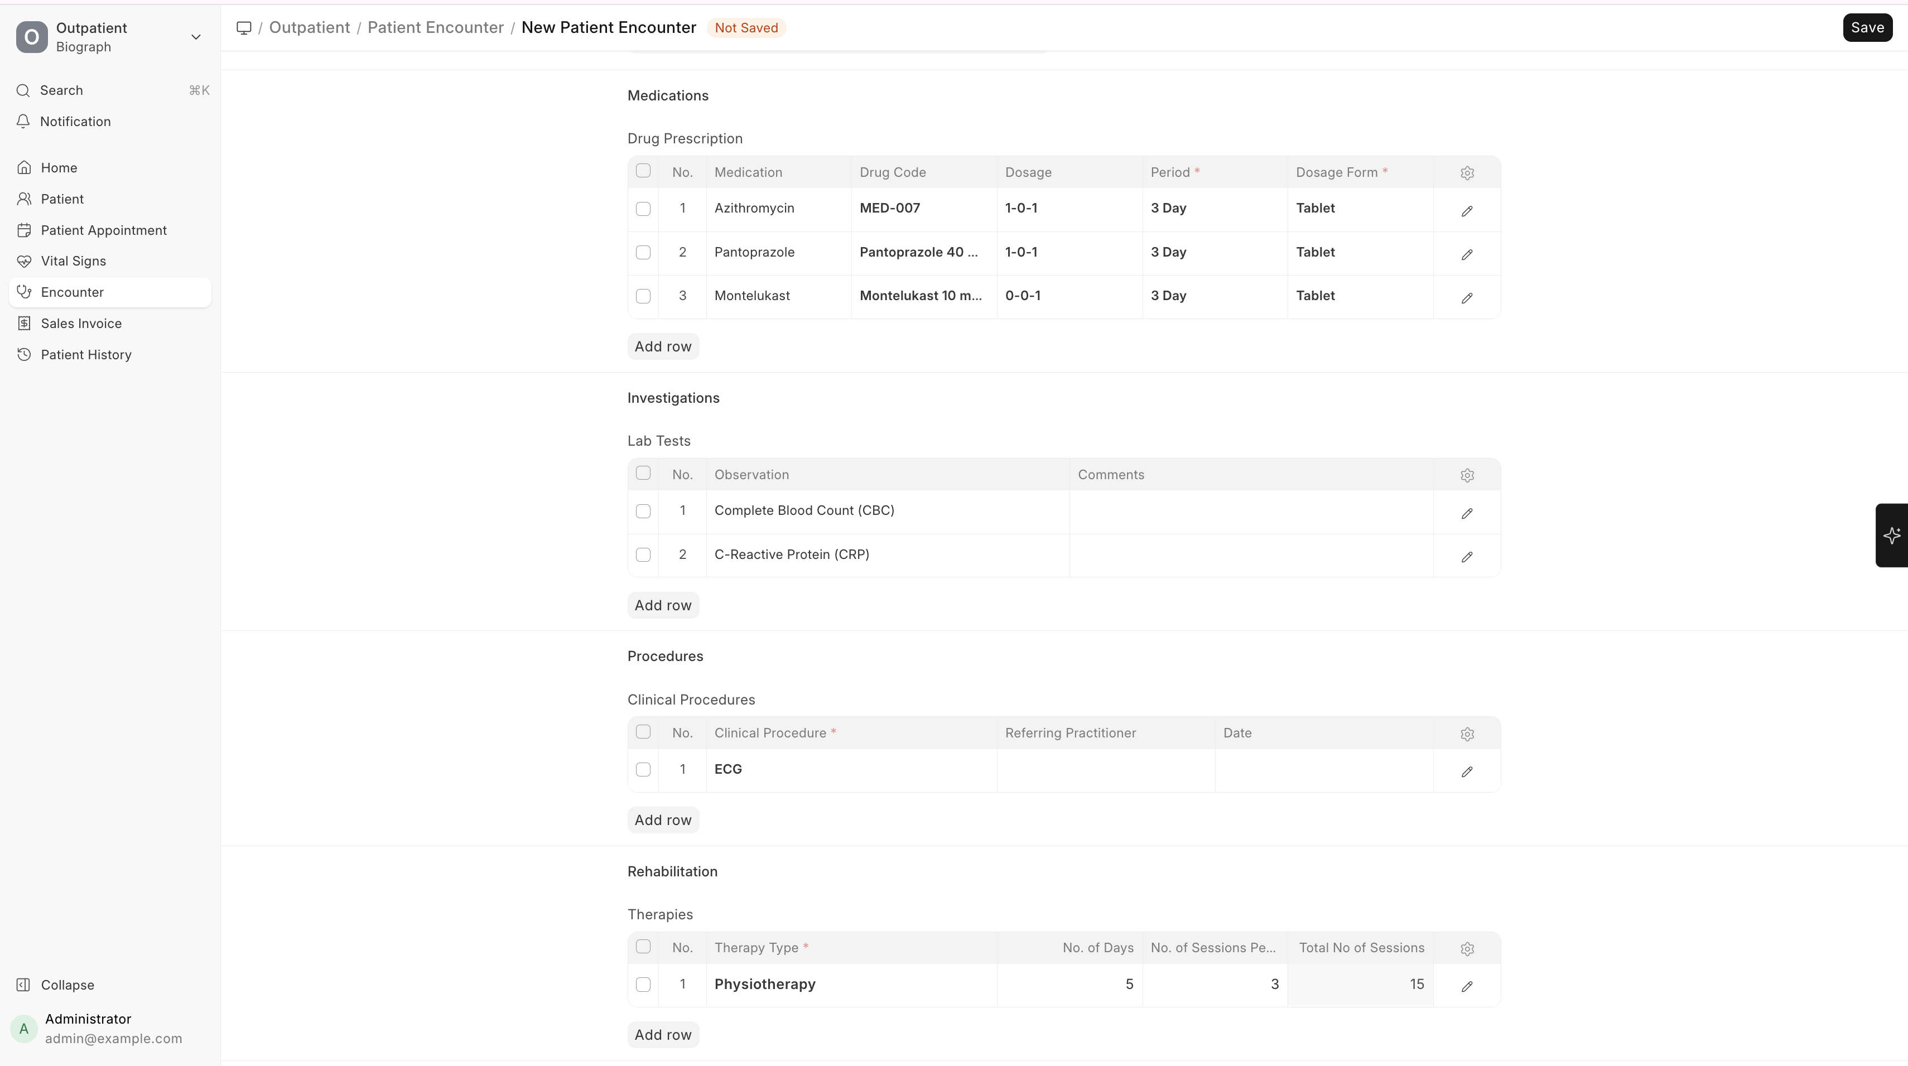Edit the C-Reactive Protein row pencil icon
This screenshot has width=1908, height=1066.
1467,557
